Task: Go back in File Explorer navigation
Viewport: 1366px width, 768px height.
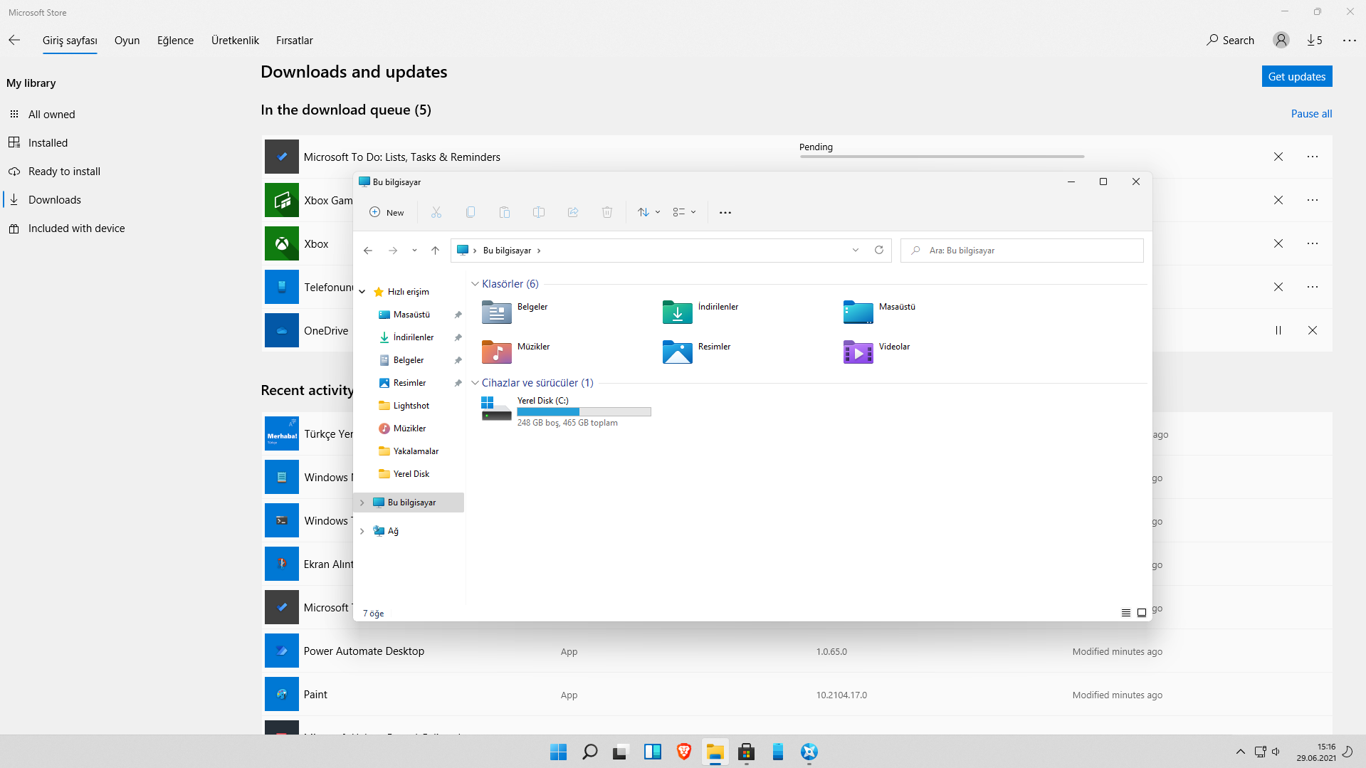Action: pyautogui.click(x=368, y=251)
